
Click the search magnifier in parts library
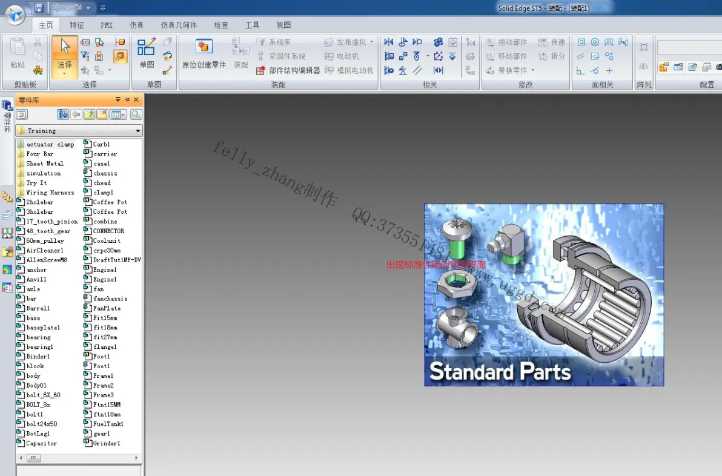(136, 114)
